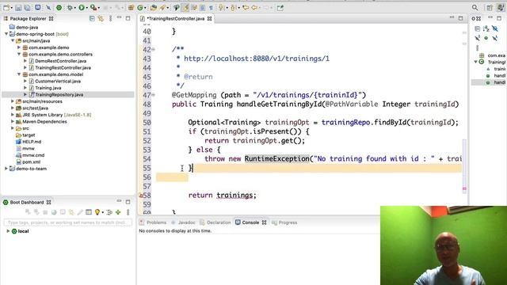Expand the com.example.demo package
This screenshot has height=285, width=507.
click(x=19, y=47)
